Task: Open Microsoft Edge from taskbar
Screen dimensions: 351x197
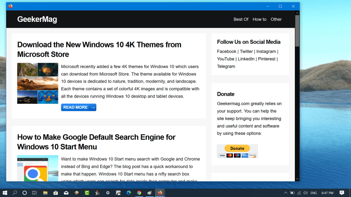Action: 129,193
